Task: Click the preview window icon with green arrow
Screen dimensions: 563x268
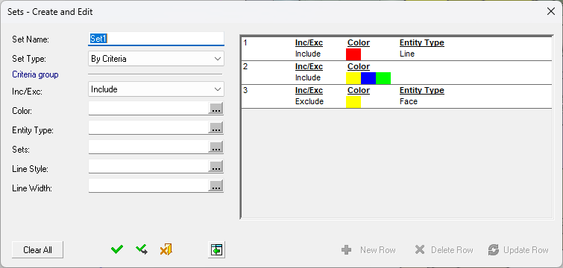Action: tap(216, 249)
